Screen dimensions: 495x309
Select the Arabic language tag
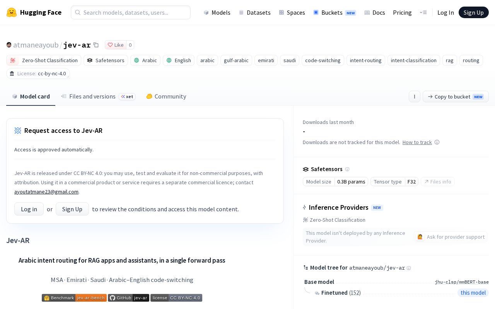click(x=145, y=60)
